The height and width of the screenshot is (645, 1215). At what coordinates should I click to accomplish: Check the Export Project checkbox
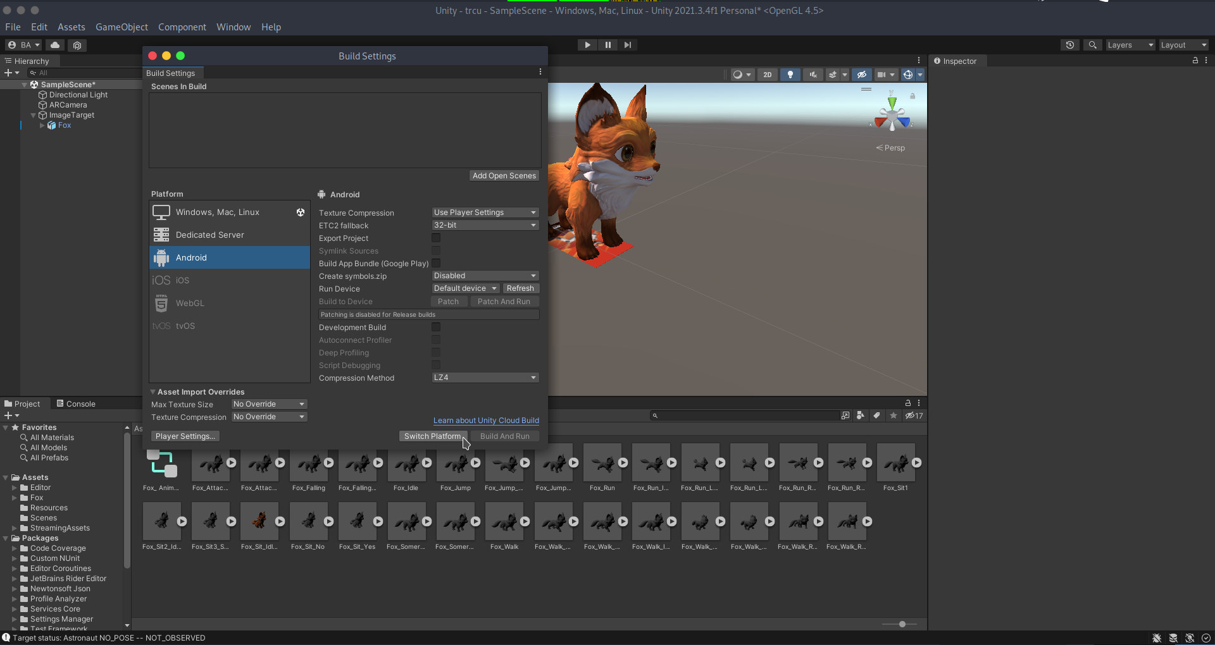tap(436, 238)
